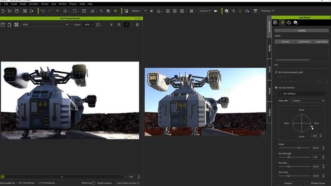This screenshot has height=186, width=331.
Task: Click the sun direction compass dial
Action: [302, 123]
